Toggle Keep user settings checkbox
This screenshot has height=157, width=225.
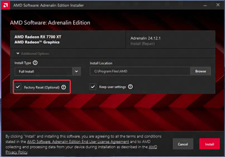coord(93,87)
